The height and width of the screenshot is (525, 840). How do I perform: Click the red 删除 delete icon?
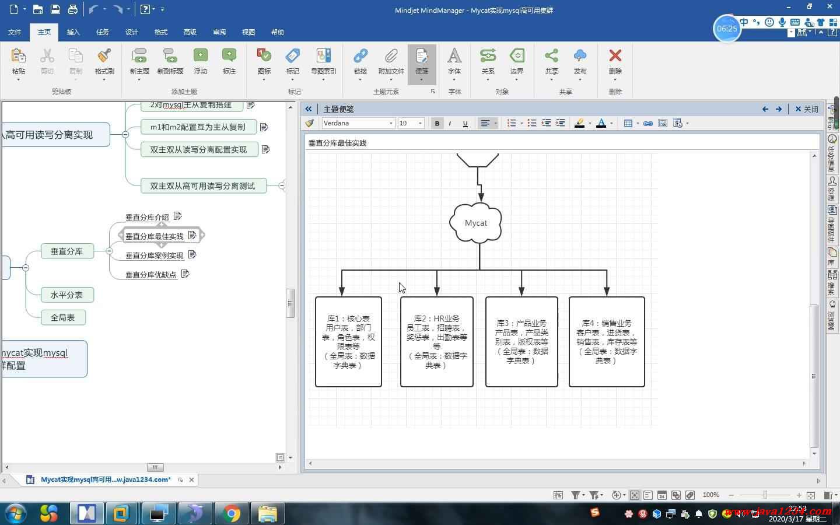point(615,56)
